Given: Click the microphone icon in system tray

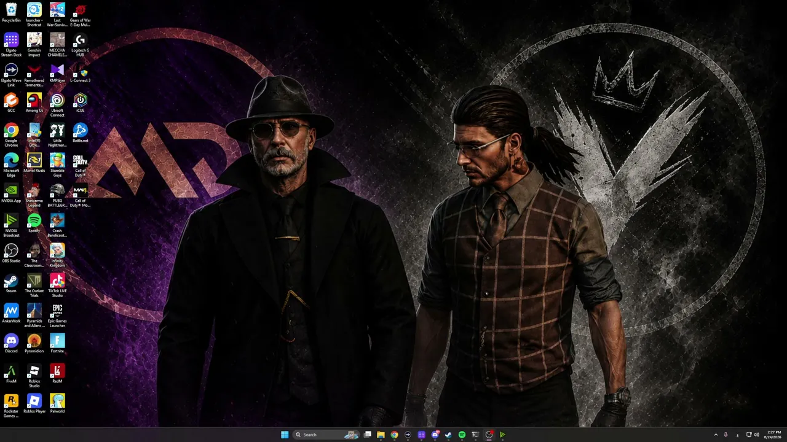Looking at the screenshot, I should coord(726,435).
